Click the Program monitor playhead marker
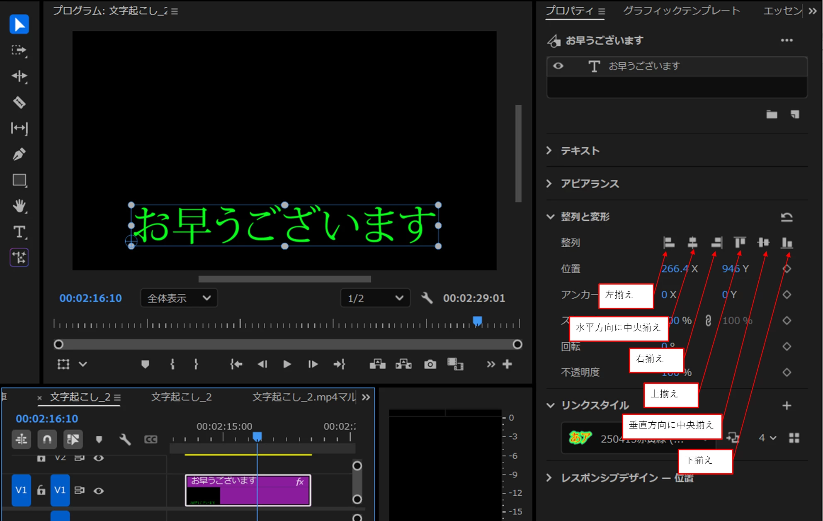The width and height of the screenshot is (823, 521). [x=477, y=321]
